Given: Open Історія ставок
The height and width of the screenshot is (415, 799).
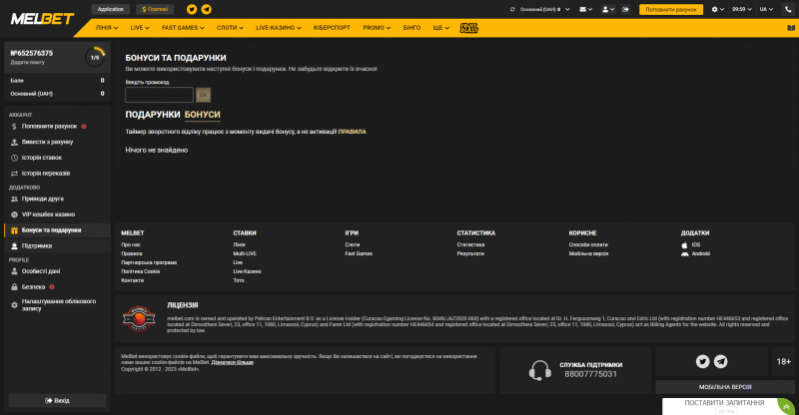Looking at the screenshot, I should point(42,158).
